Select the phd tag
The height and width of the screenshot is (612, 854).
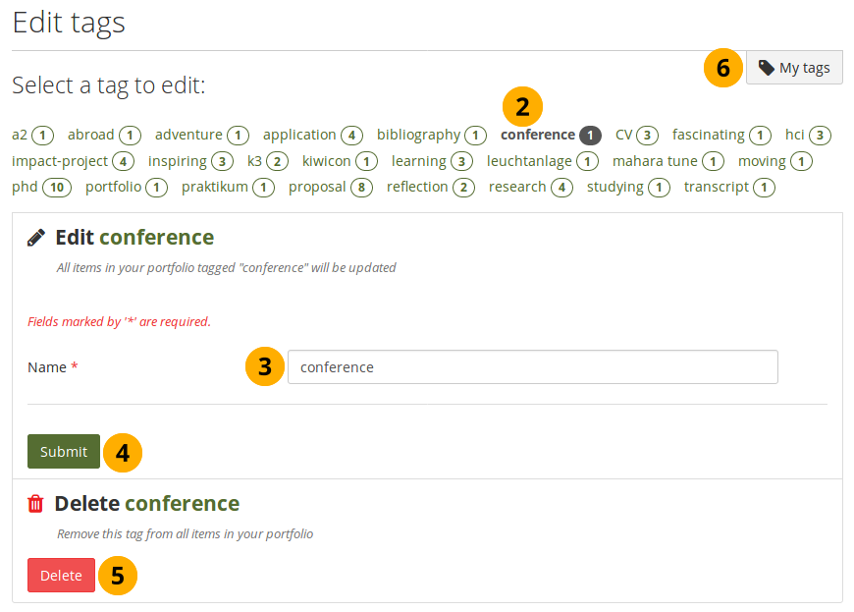tap(25, 187)
